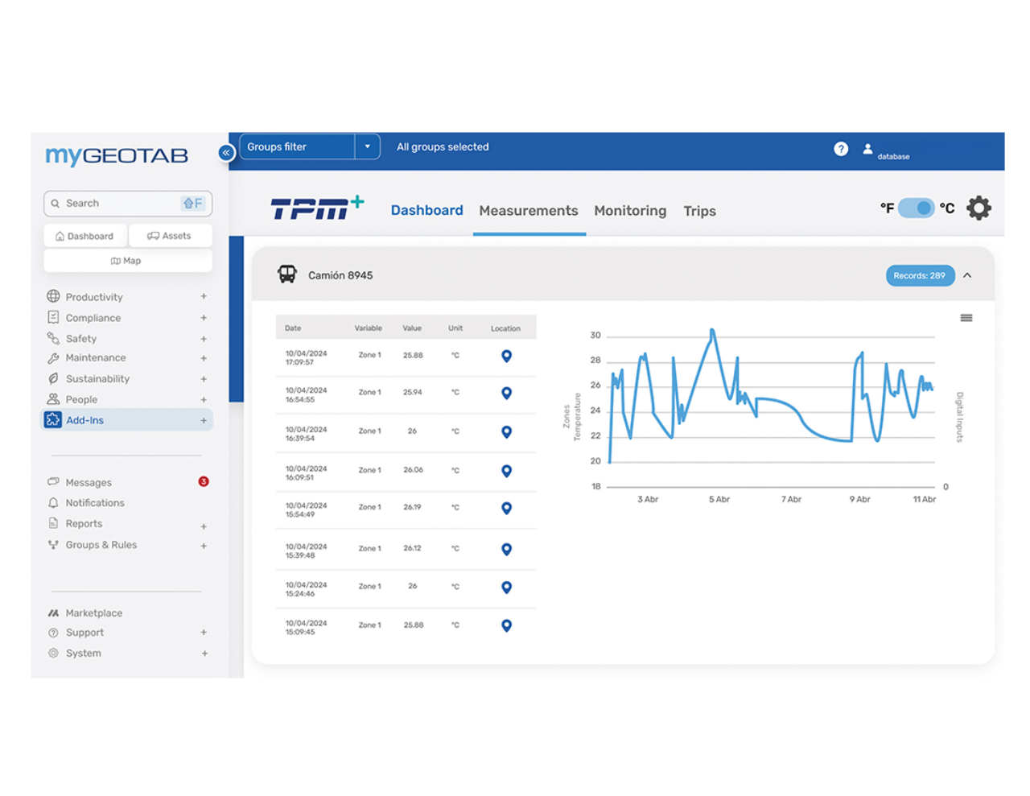Expand the People menu plus

(x=204, y=399)
